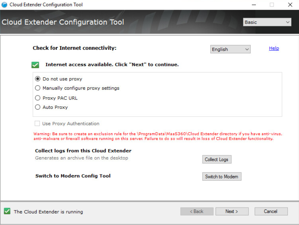Viewport: 299px width, 225px height.
Task: Select the Proxy PAC URL radio button
Action: (38, 98)
